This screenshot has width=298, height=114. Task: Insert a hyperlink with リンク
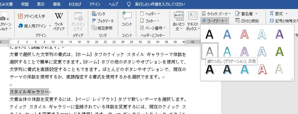(99, 14)
